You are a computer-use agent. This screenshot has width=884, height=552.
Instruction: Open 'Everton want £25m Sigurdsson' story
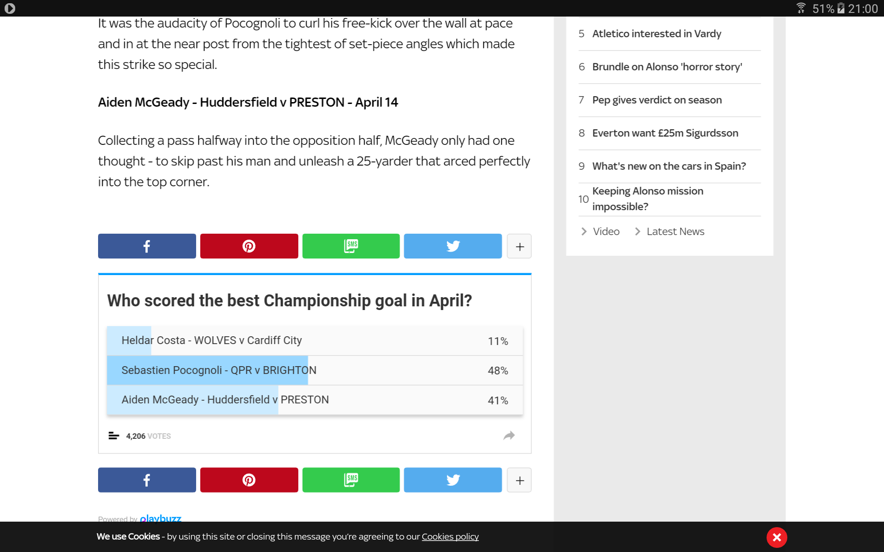[665, 133]
